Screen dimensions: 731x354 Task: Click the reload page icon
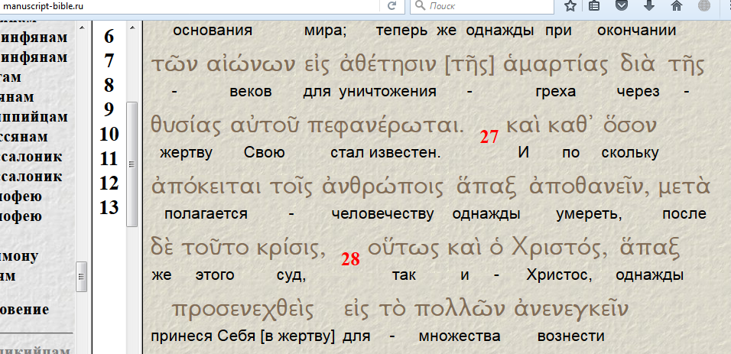[x=391, y=6]
